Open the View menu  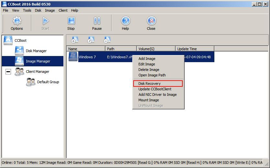click(x=16, y=10)
